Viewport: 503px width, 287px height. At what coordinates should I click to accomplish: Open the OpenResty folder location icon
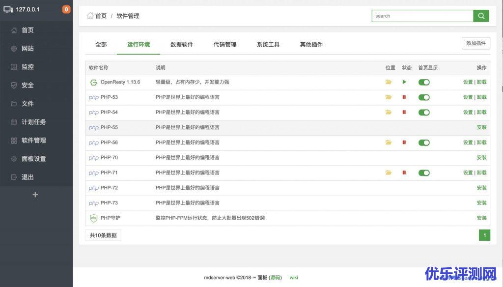click(389, 82)
